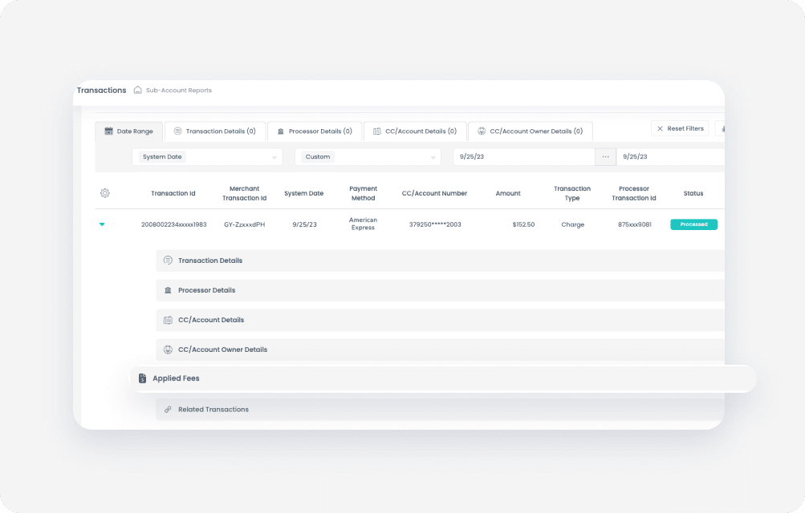Click the Applied Fees document icon
Image resolution: width=805 pixels, height=513 pixels.
point(142,378)
